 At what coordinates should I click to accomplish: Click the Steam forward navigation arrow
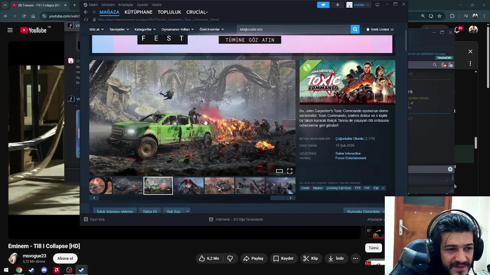point(93,12)
